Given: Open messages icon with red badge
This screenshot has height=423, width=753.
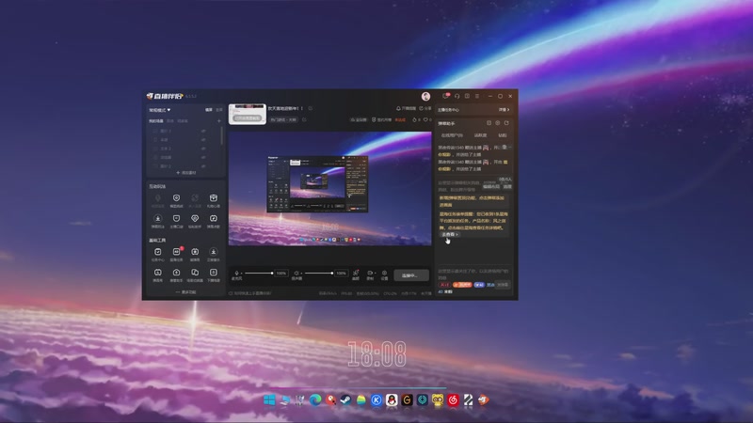Looking at the screenshot, I should (x=445, y=96).
